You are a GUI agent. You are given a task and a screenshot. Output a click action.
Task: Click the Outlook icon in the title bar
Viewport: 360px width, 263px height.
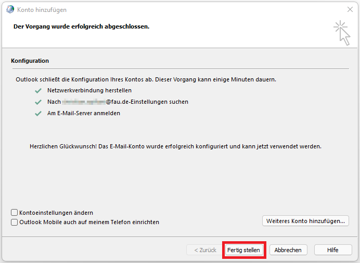click(10, 10)
